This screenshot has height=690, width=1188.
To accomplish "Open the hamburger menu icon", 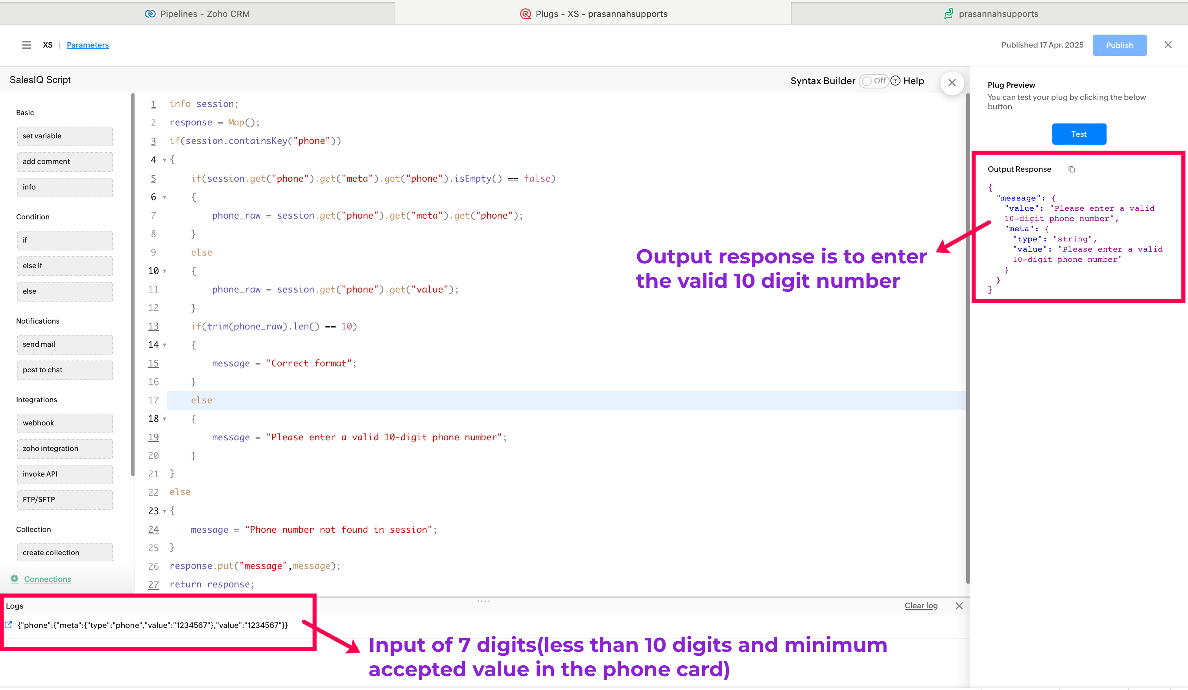I will 26,45.
